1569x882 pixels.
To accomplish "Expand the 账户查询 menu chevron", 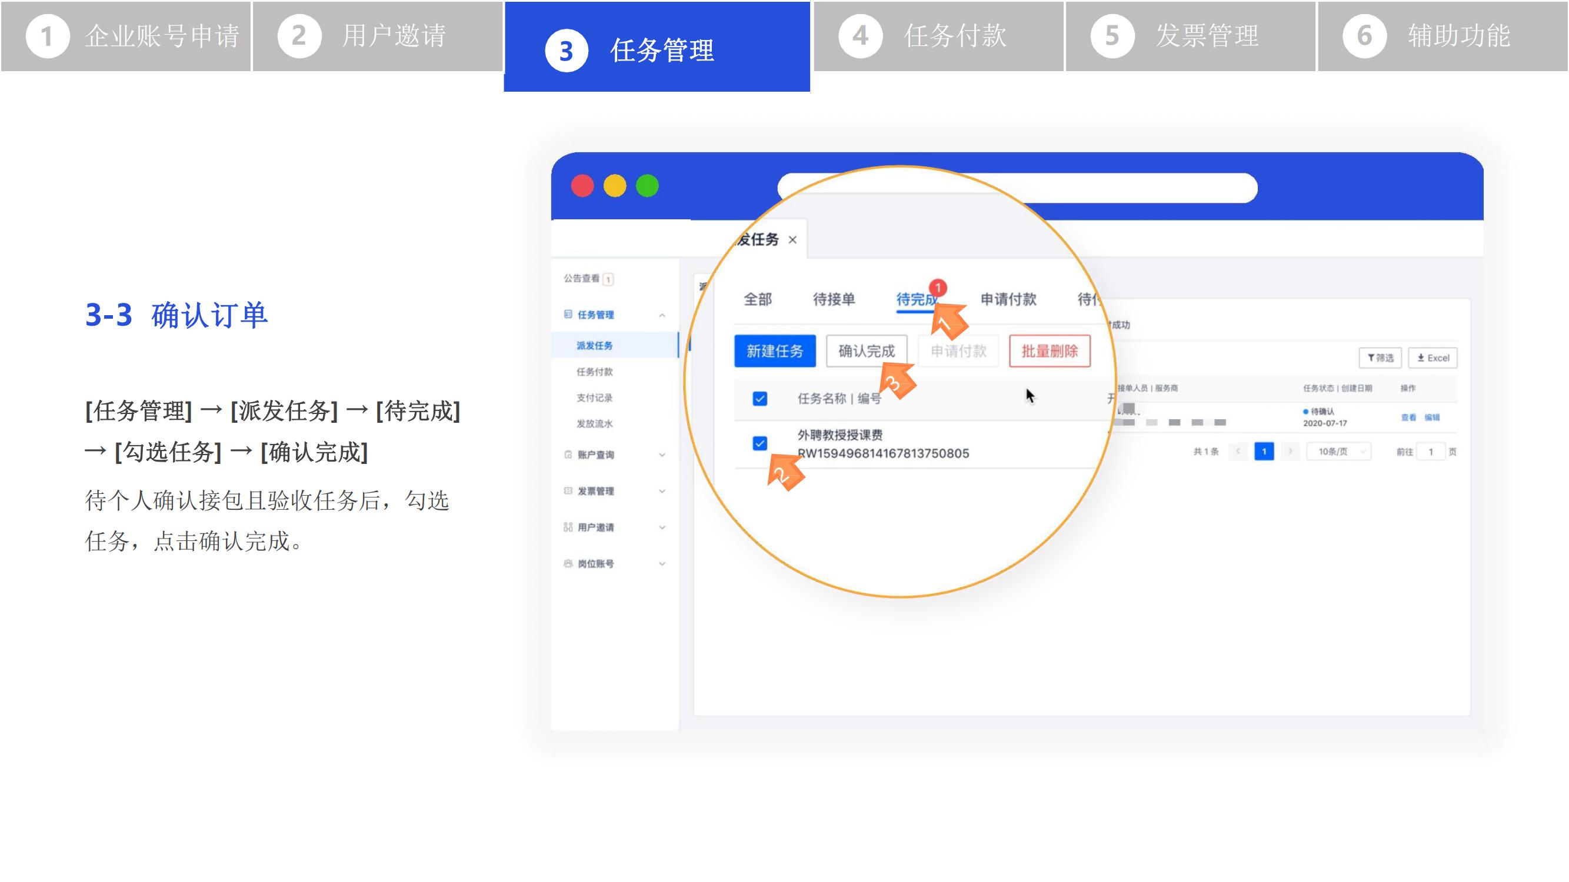I will tap(662, 455).
